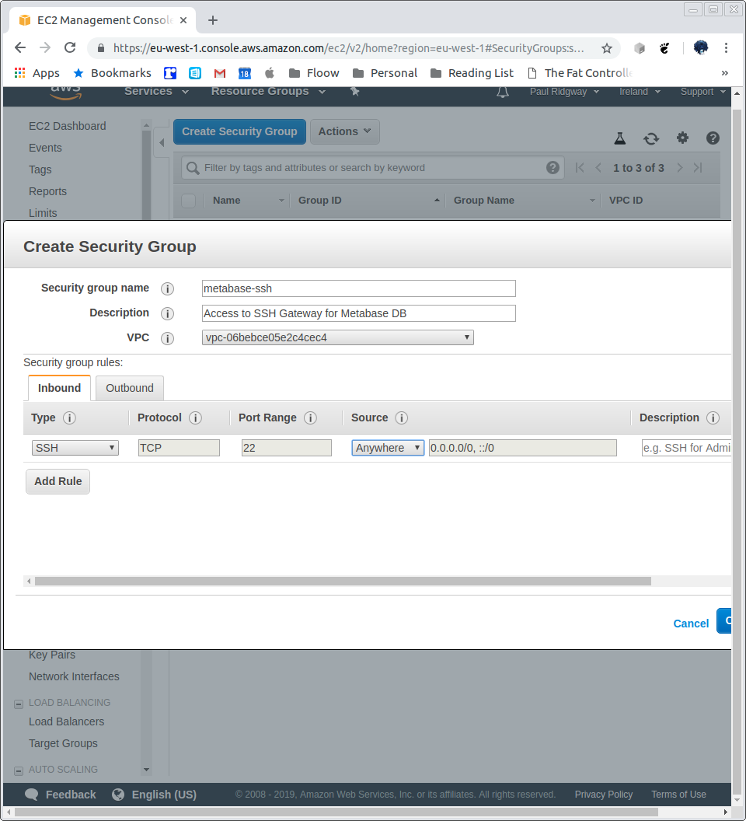Viewport: 746px width, 821px height.
Task: Click the info icon next to rules Description column
Action: 713,417
